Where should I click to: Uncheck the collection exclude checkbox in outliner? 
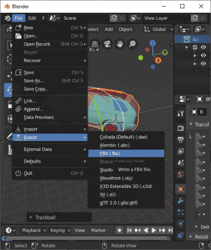click(195, 47)
